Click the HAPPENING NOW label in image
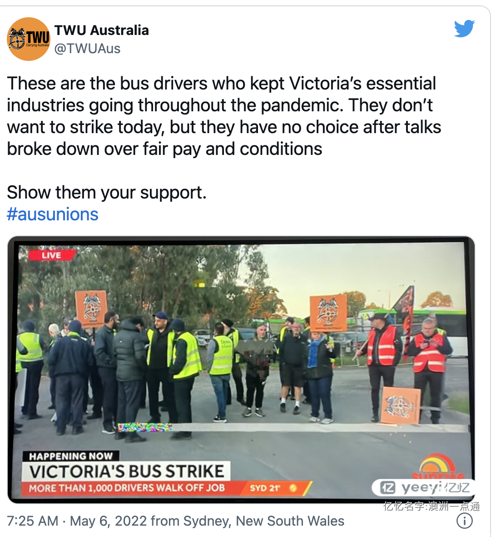This screenshot has width=496, height=537. [71, 456]
